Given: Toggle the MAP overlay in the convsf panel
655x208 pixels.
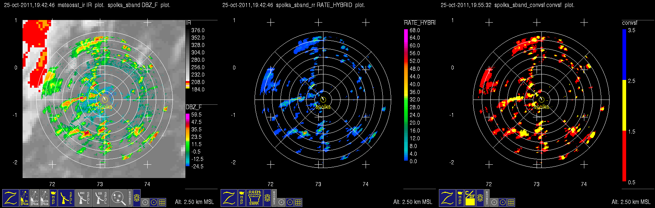Looking at the screenshot, I should (x=460, y=198).
